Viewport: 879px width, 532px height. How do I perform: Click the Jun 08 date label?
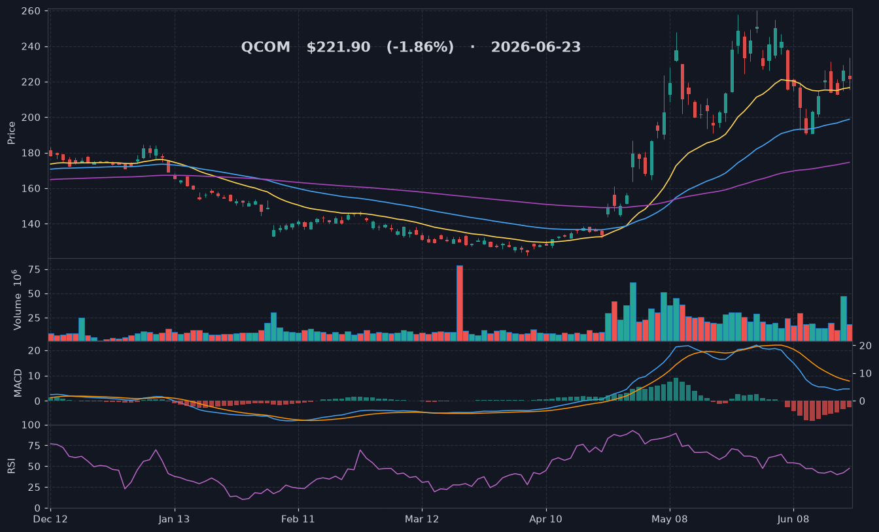click(793, 518)
